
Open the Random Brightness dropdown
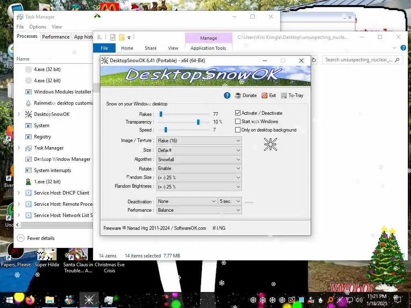coord(199,187)
